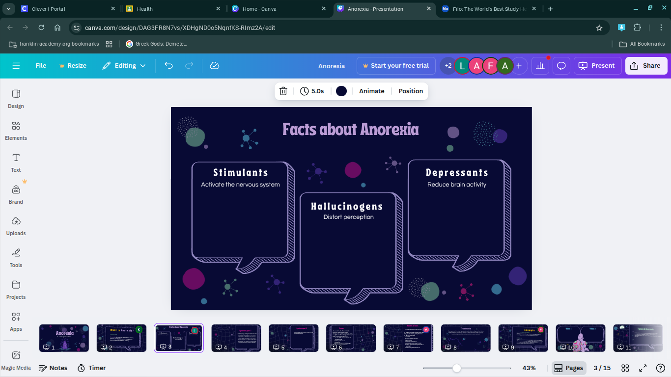671x377 pixels.
Task: Click the Present button
Action: [597, 65]
